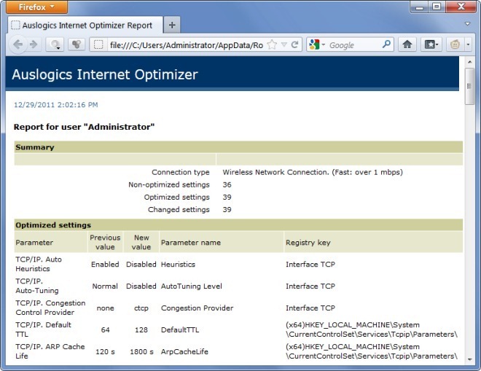Click the monkey face addon icon

pos(455,44)
